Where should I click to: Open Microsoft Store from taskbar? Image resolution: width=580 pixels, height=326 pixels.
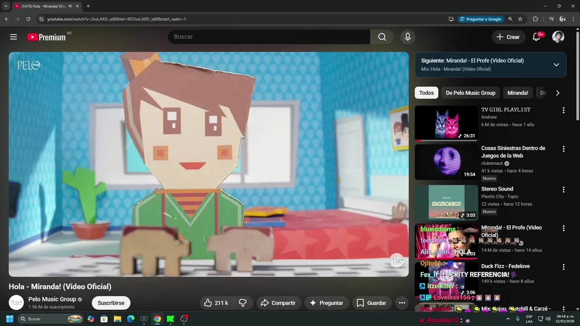click(x=104, y=319)
